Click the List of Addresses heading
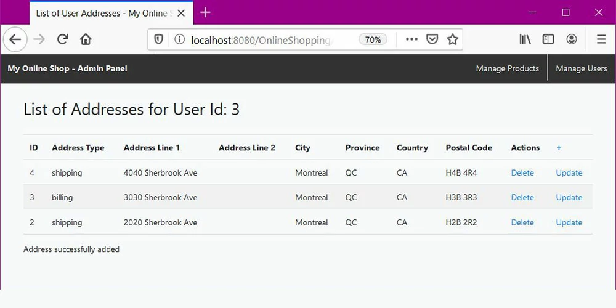 [x=131, y=110]
